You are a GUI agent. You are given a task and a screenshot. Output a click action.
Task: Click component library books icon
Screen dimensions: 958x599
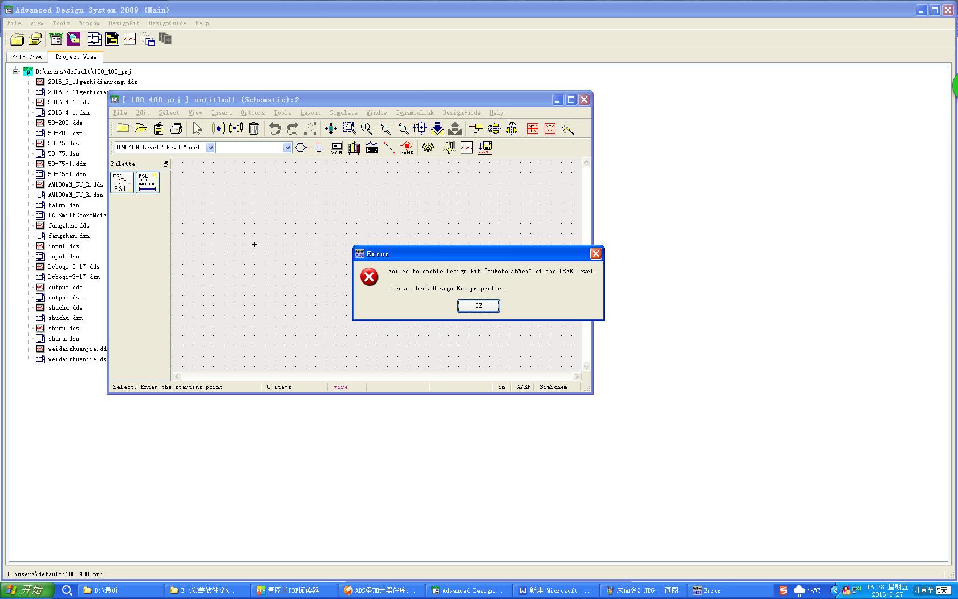tap(354, 148)
